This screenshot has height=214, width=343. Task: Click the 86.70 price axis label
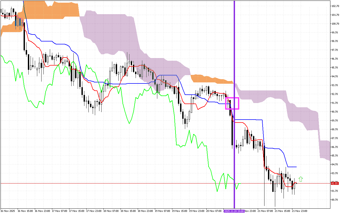pyautogui.click(x=335, y=147)
